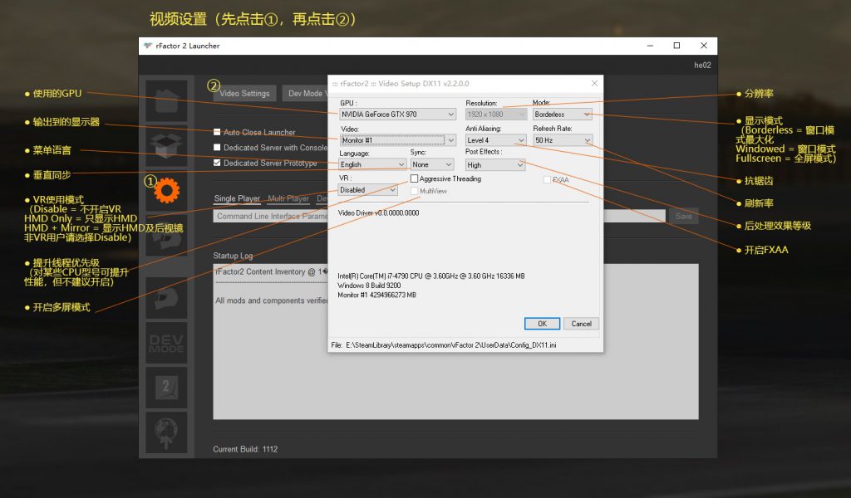Open the Resolution dropdown 1920 x 1080
Viewport: 851px width, 498px height.
click(x=496, y=115)
